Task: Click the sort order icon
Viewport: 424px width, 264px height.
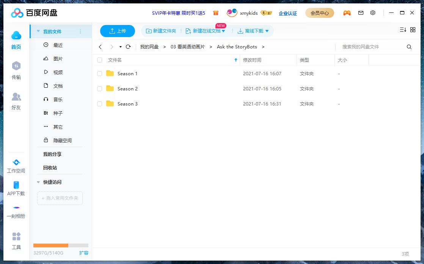Action: (403, 30)
